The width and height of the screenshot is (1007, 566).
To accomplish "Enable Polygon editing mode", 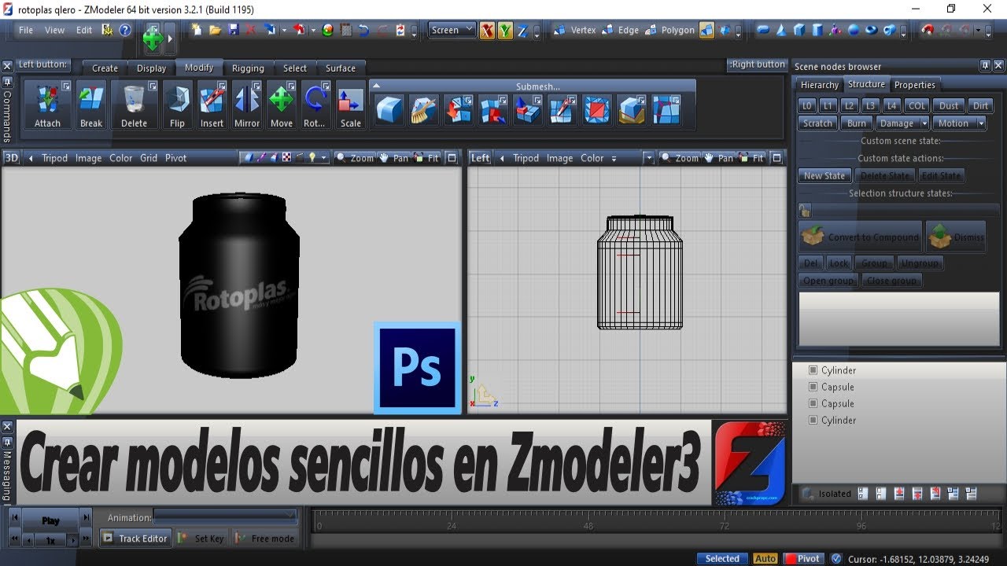I will (669, 30).
